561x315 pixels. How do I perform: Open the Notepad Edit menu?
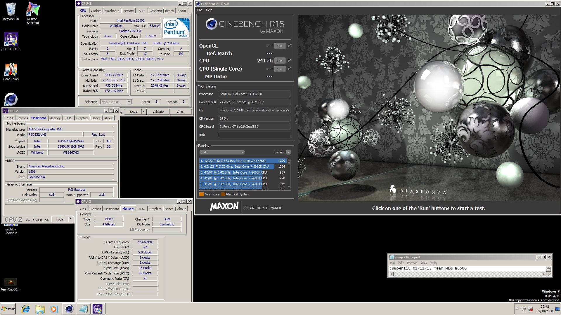[401, 263]
